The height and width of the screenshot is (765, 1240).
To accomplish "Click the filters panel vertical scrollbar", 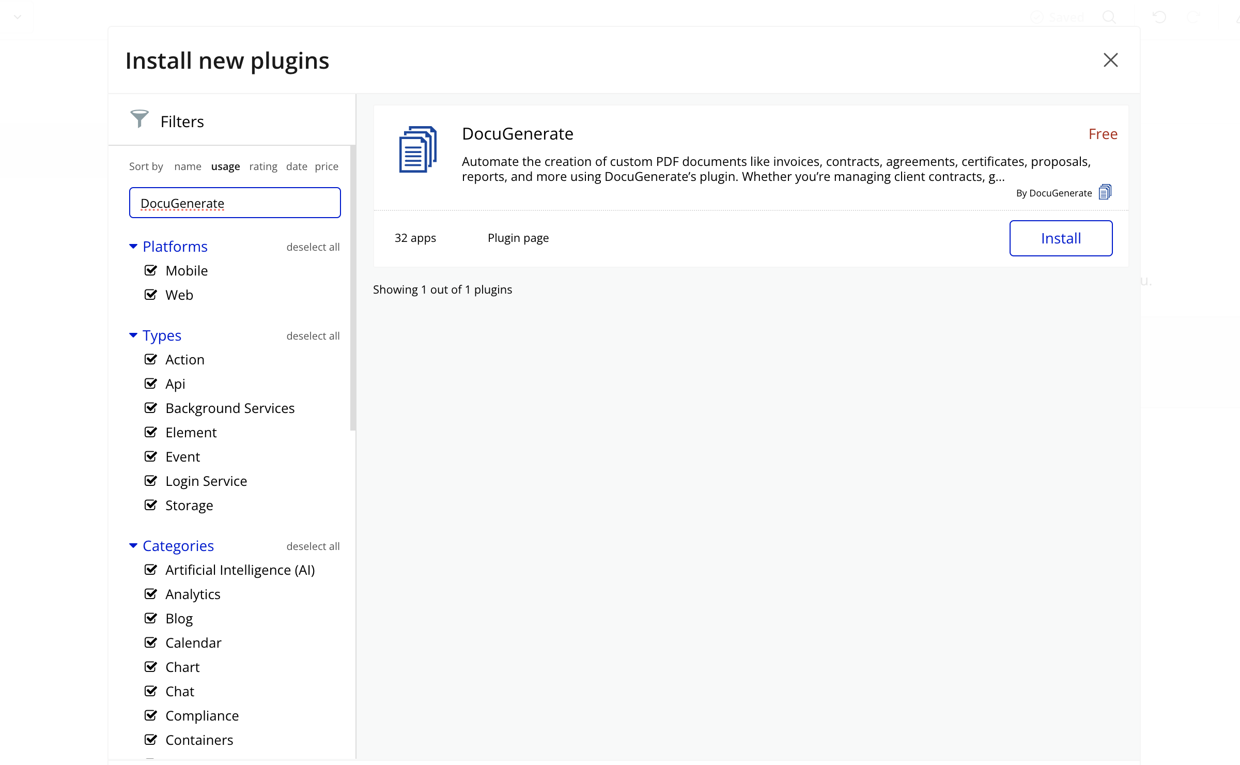I will (353, 288).
